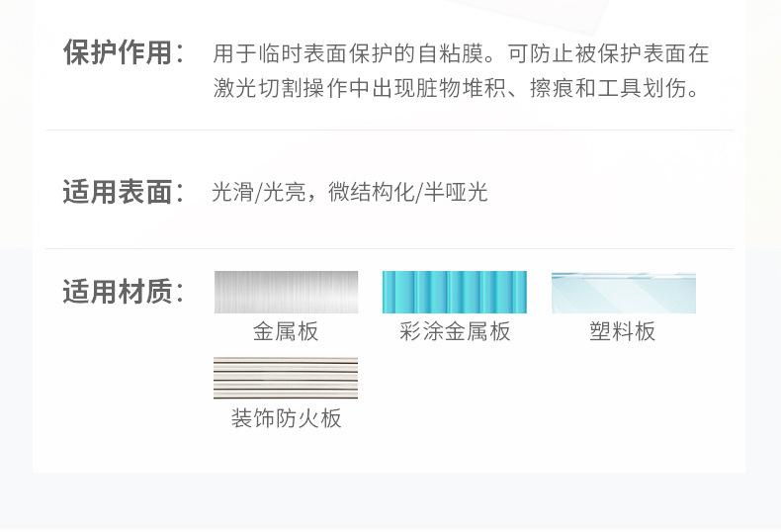
Task: Click the divider line above 适用材质 section
Action: (390, 248)
